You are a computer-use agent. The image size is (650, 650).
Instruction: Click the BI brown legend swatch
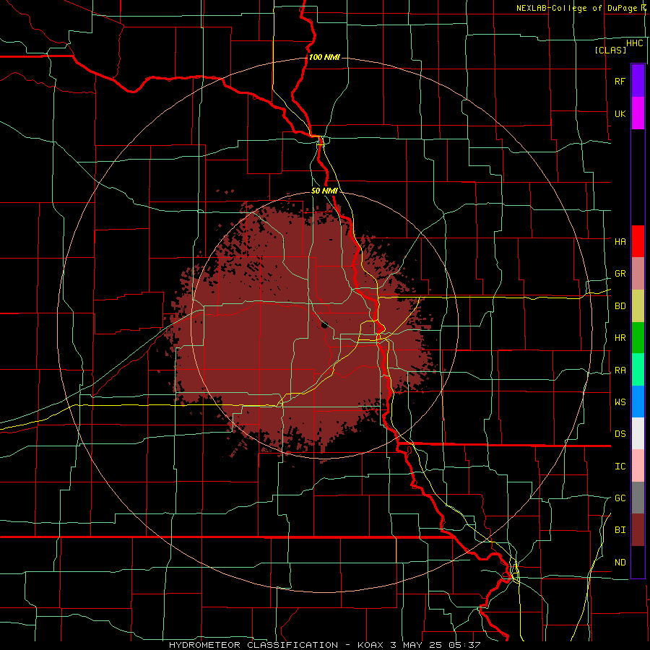click(x=638, y=530)
